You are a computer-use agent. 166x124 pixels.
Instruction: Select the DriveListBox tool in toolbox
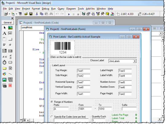pyautogui.click(x=10, y=62)
